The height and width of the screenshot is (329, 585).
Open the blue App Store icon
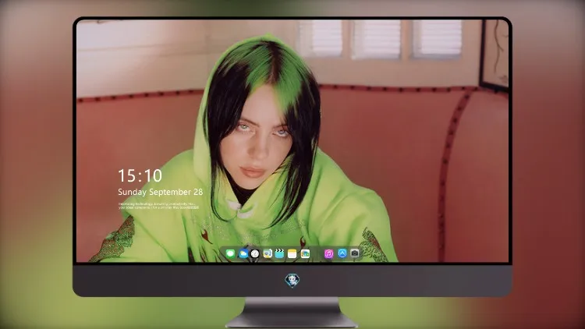342,253
